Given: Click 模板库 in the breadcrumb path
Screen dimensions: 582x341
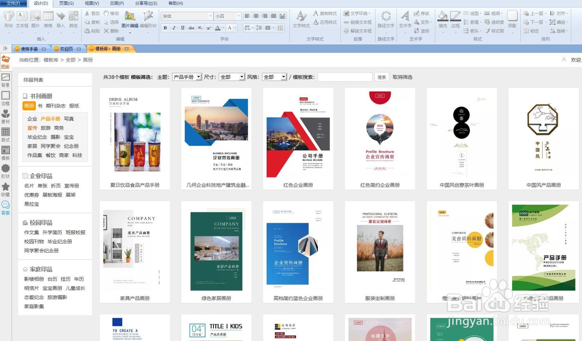Looking at the screenshot, I should (51, 60).
